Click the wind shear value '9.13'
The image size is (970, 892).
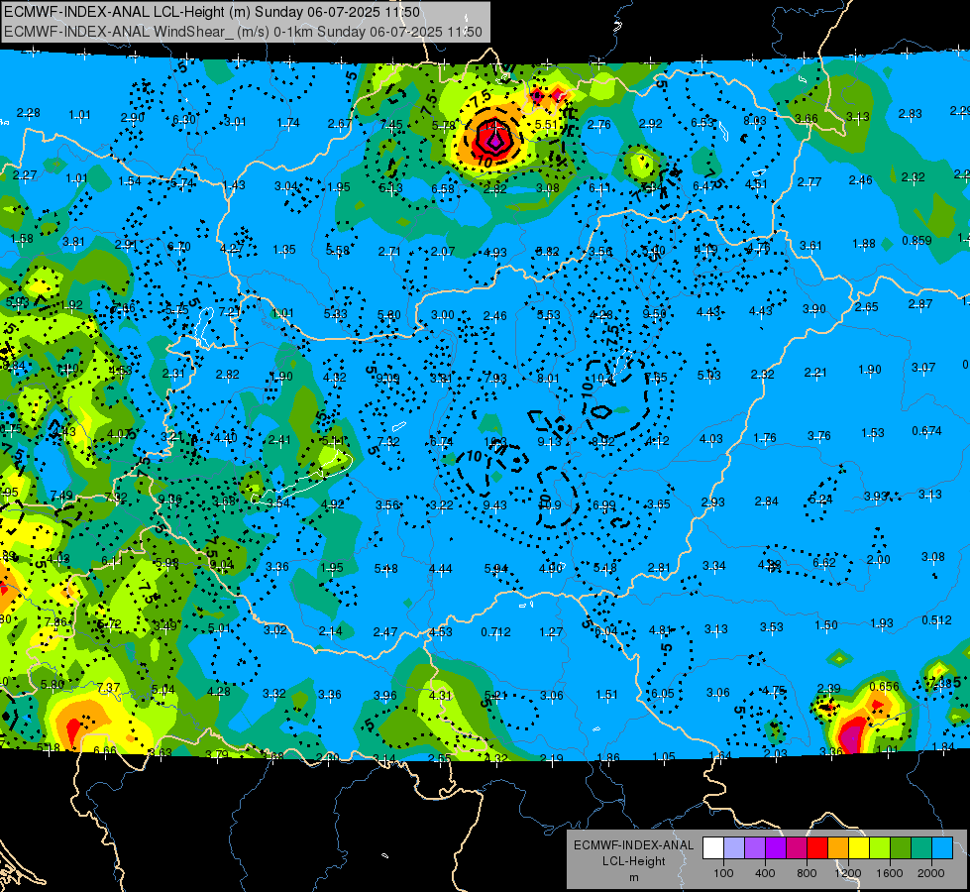pos(549,441)
